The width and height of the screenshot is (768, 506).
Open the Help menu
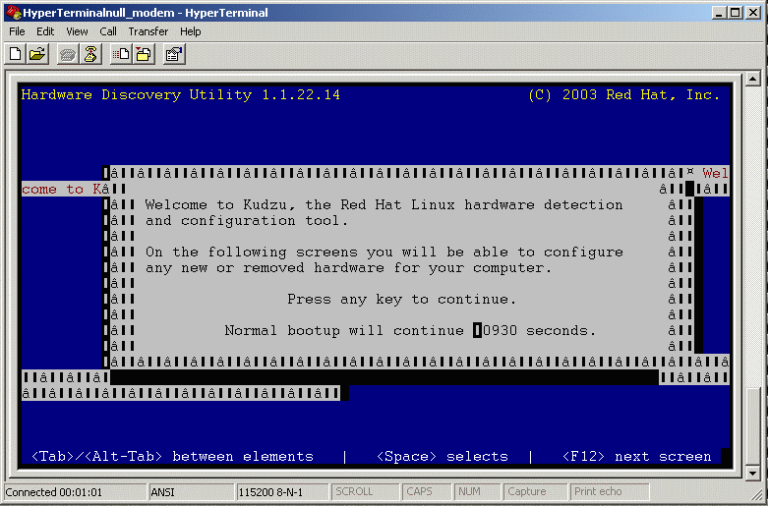190,31
